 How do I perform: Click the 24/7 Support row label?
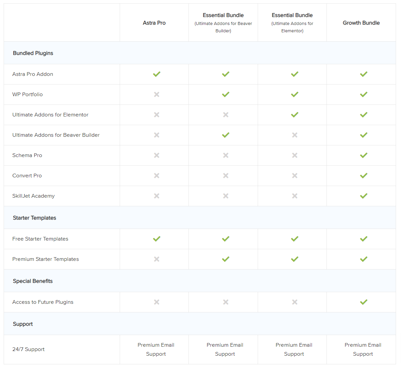pos(29,349)
